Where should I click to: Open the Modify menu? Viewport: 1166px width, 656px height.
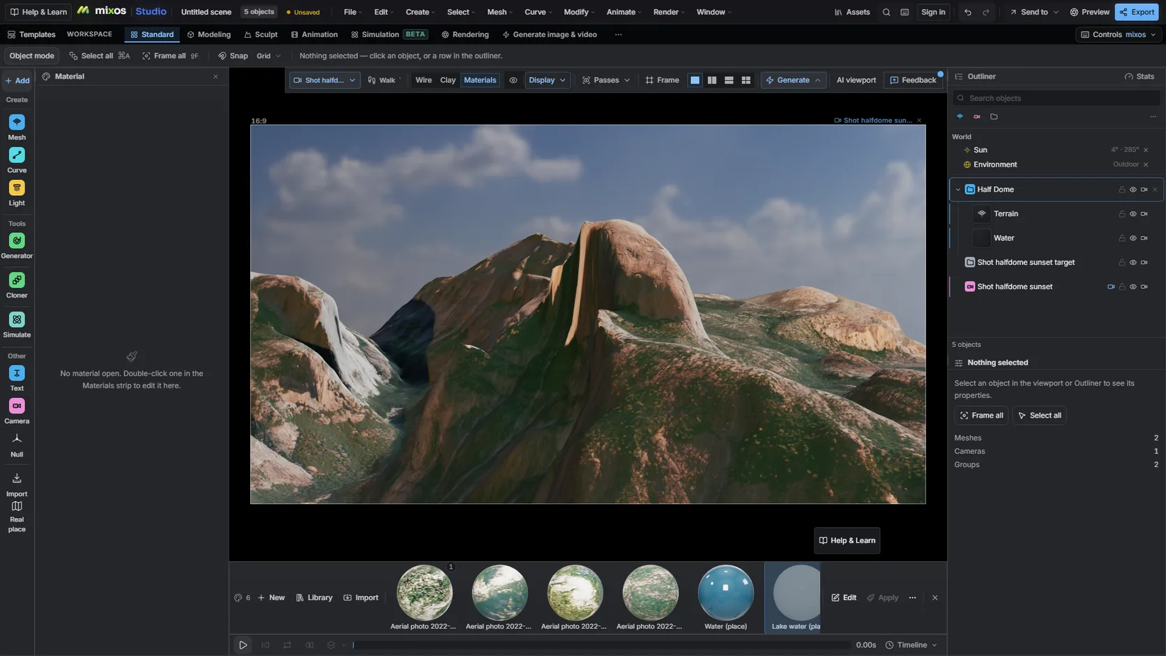579,12
